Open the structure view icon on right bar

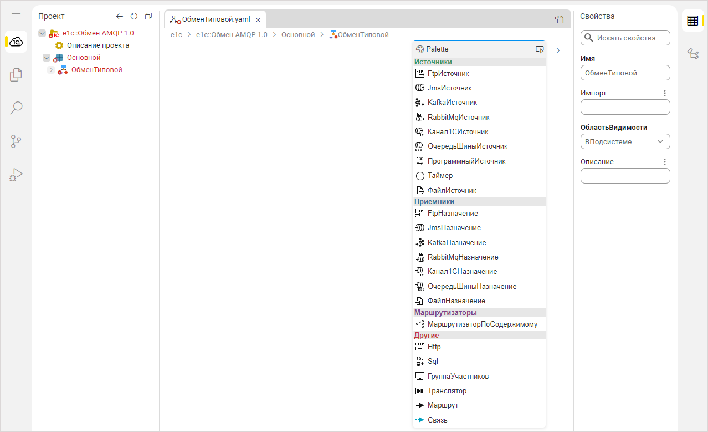(692, 53)
